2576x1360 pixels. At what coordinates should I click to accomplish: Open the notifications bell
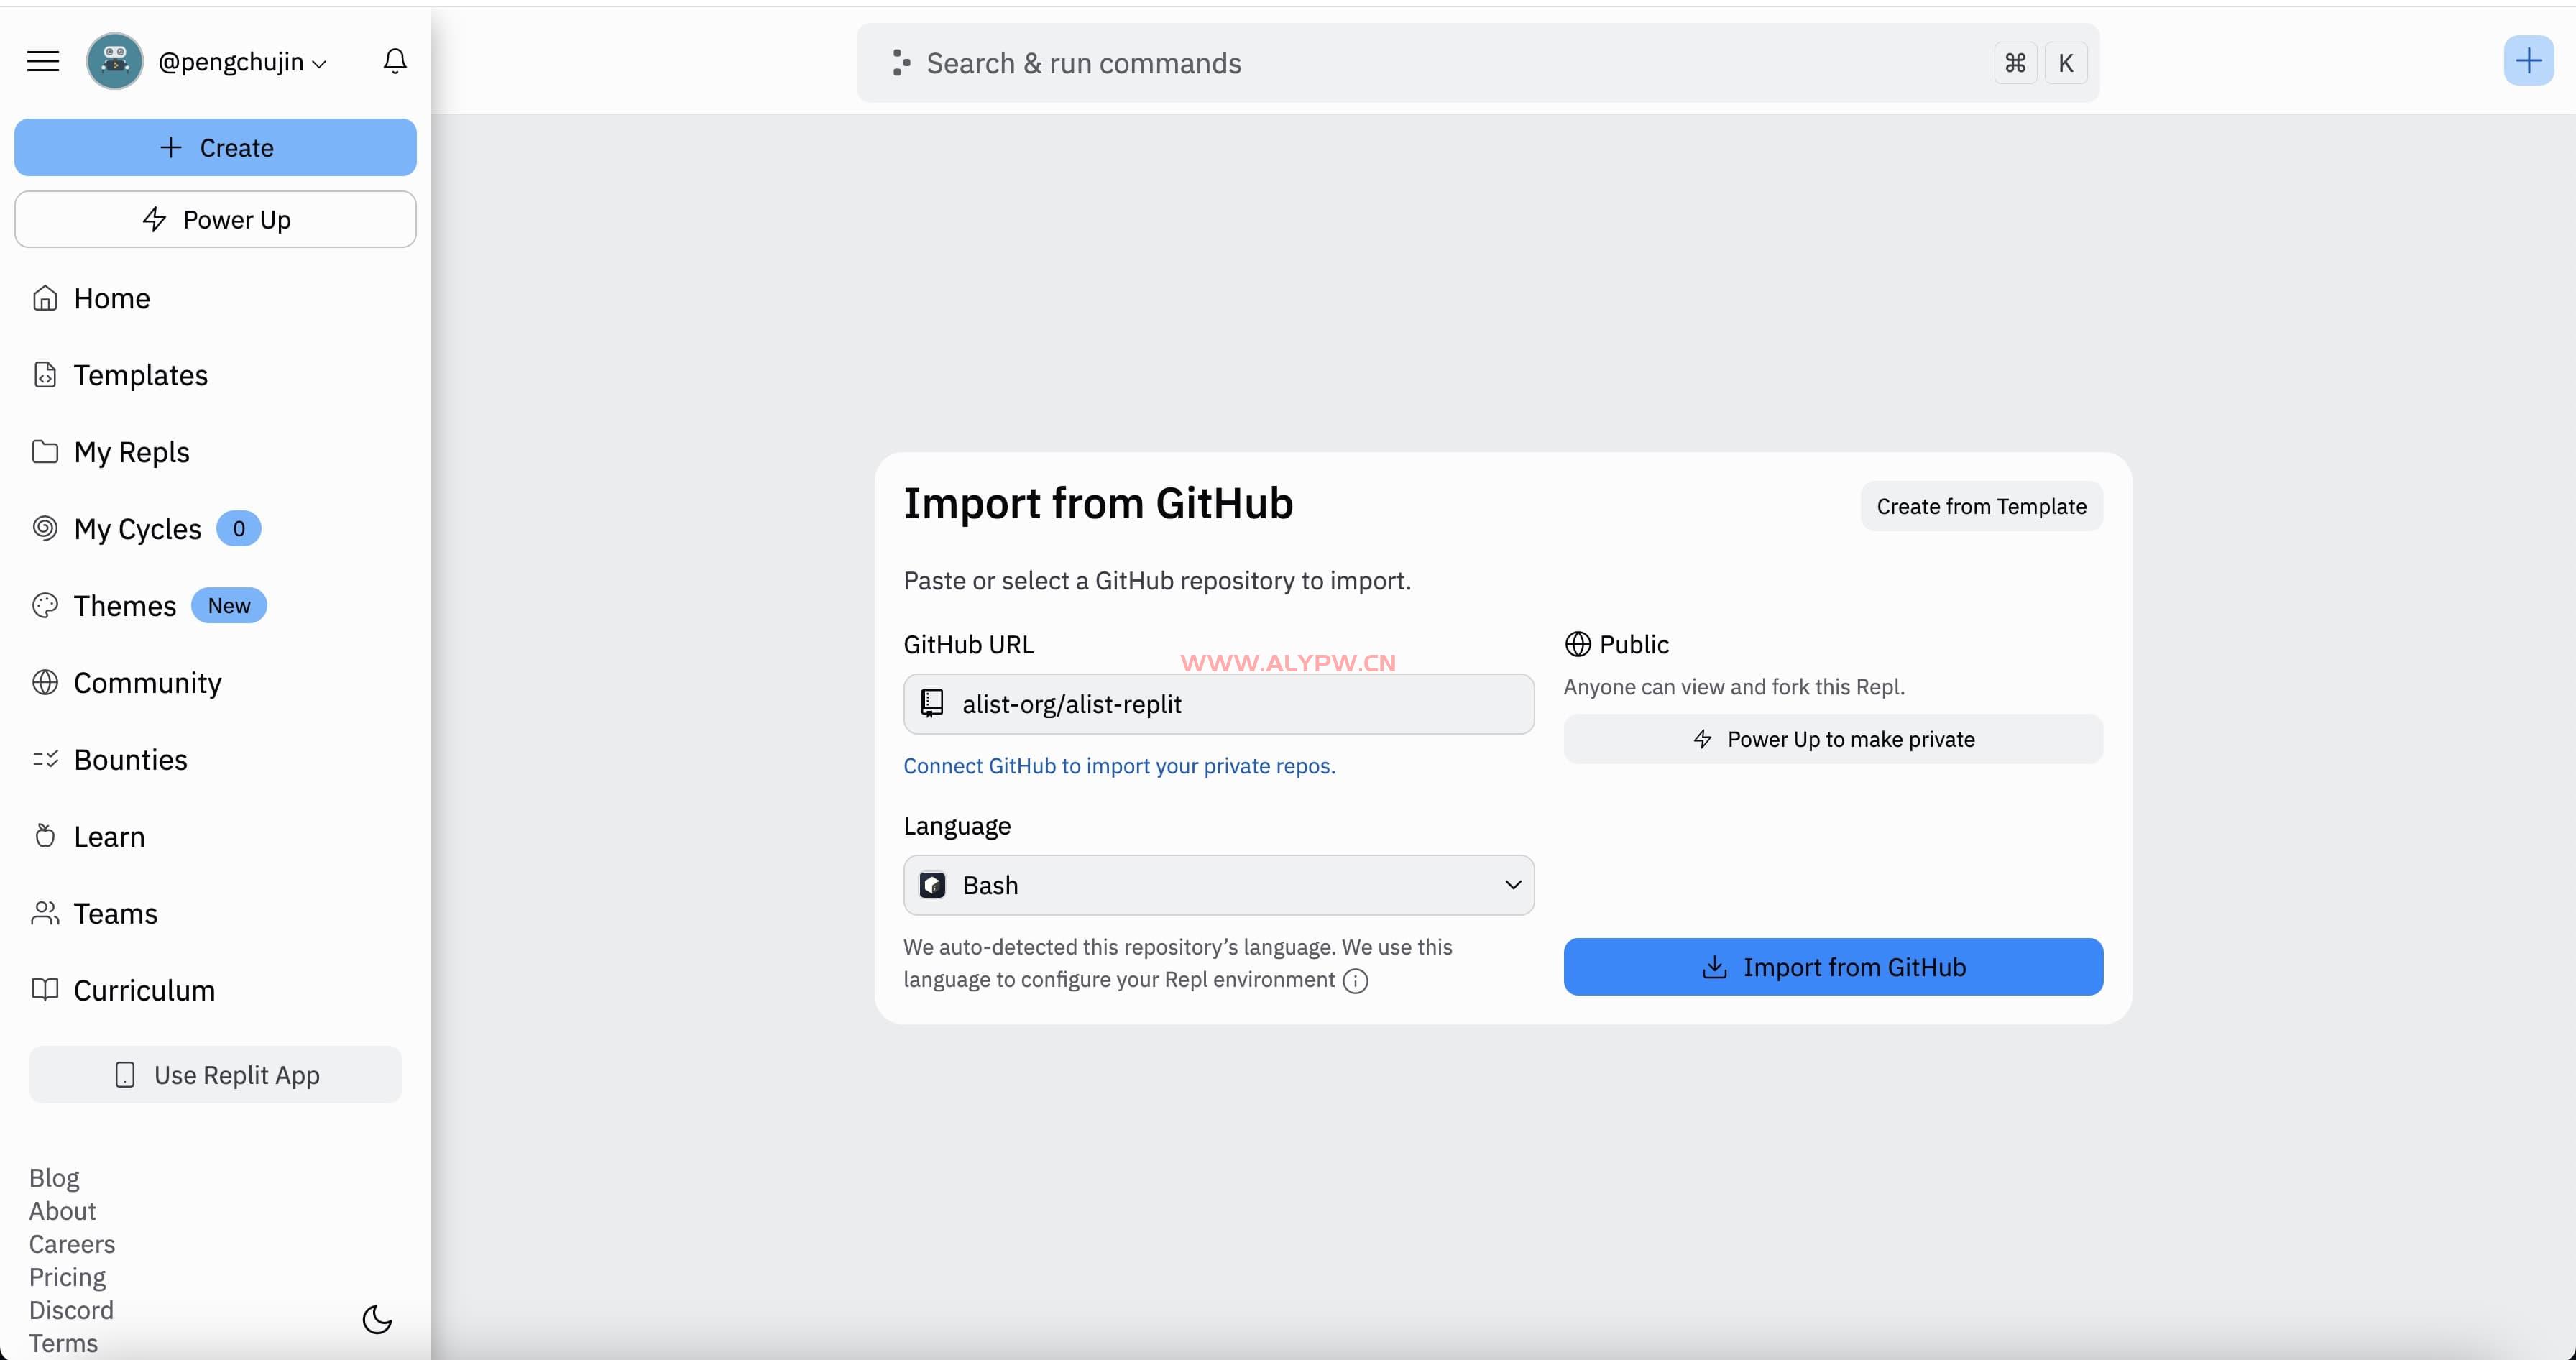[395, 62]
